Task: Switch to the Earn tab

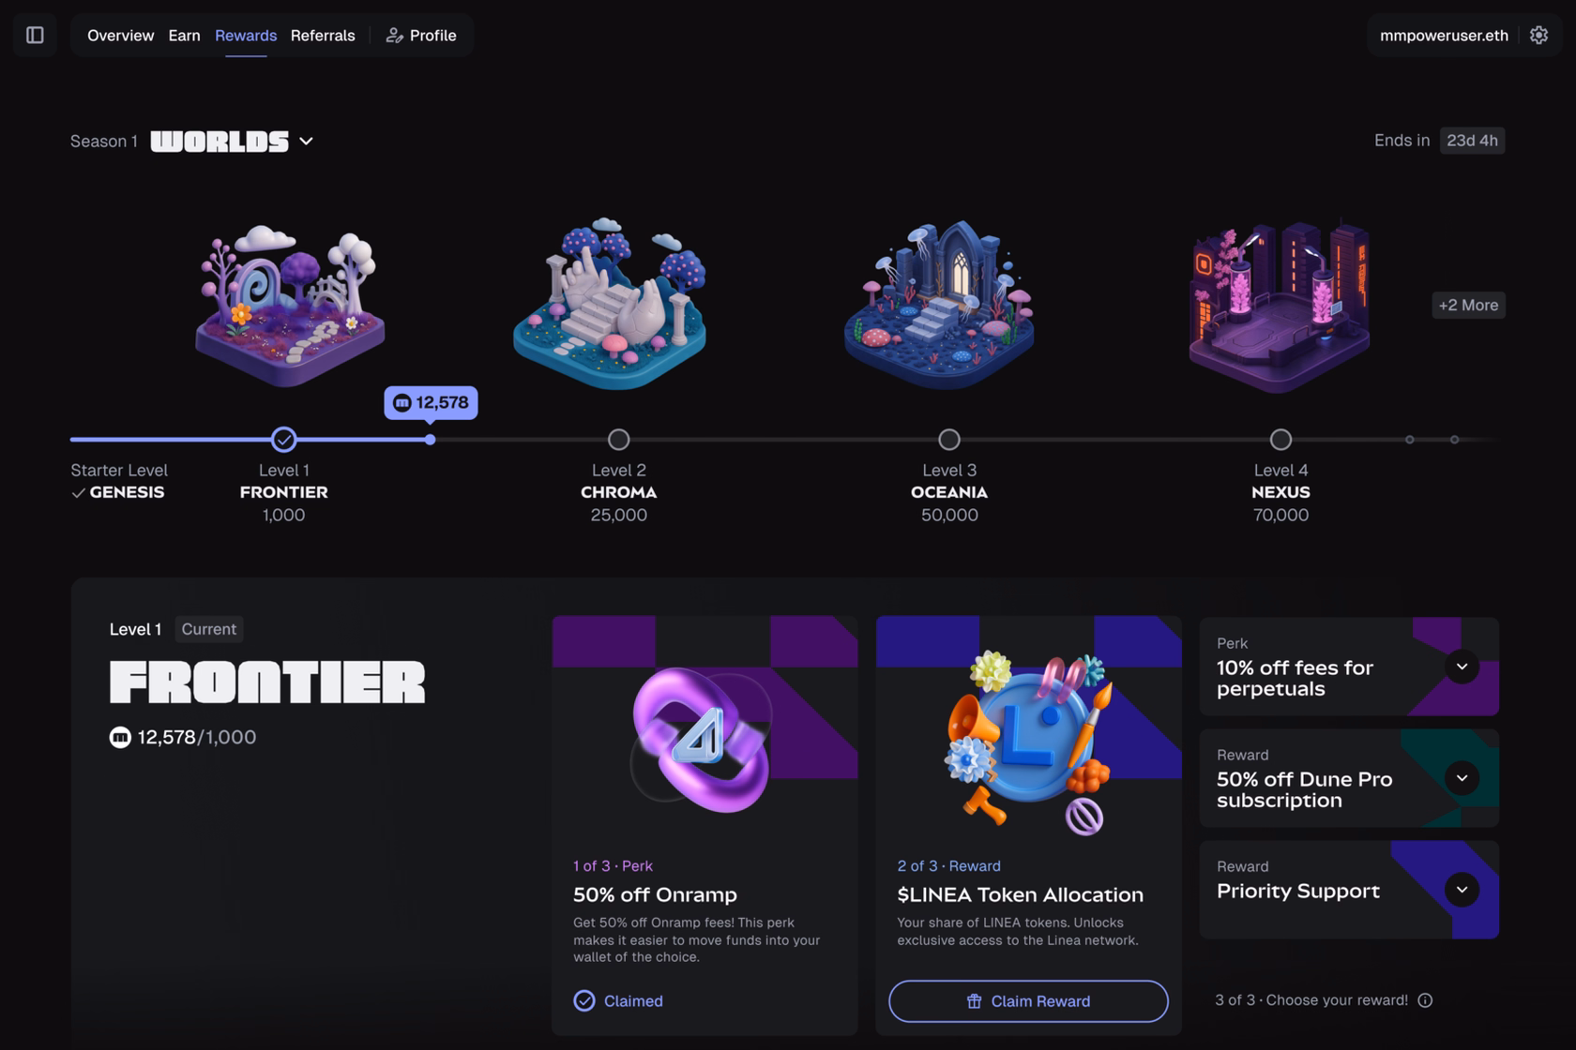Action: [184, 36]
